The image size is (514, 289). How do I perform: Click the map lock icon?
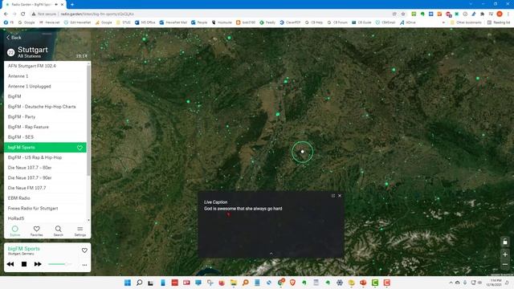505,242
